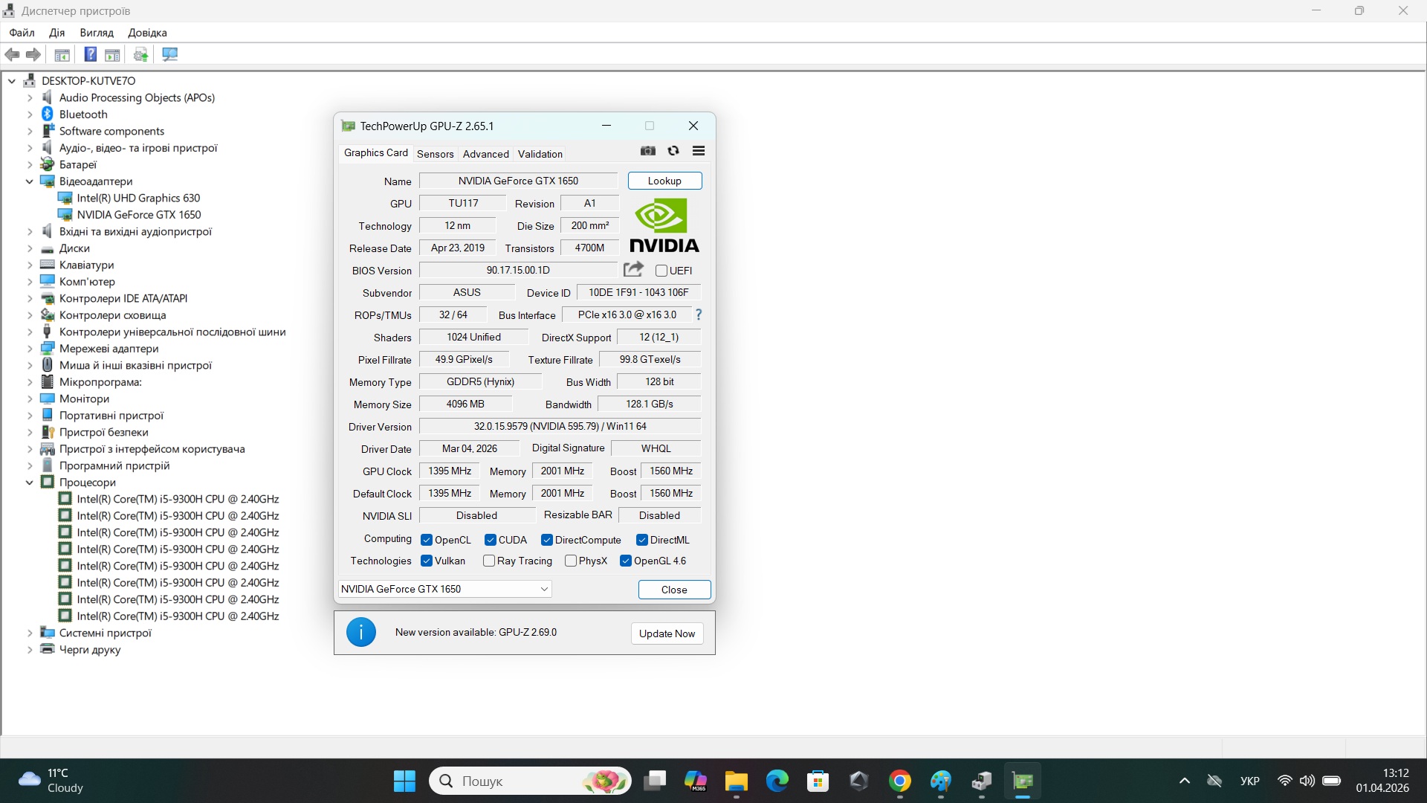Click the GPU-Z refresh icon

tap(673, 151)
